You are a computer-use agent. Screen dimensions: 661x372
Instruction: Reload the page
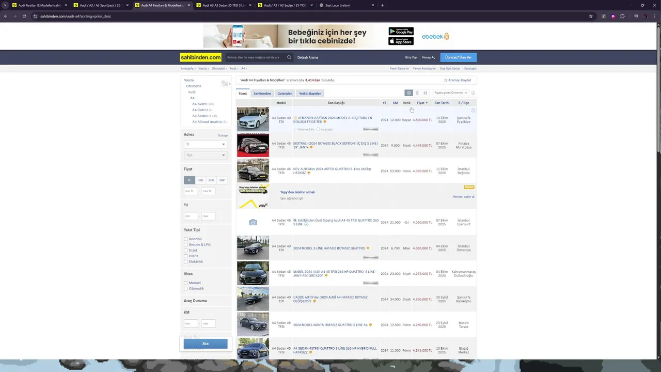24,16
